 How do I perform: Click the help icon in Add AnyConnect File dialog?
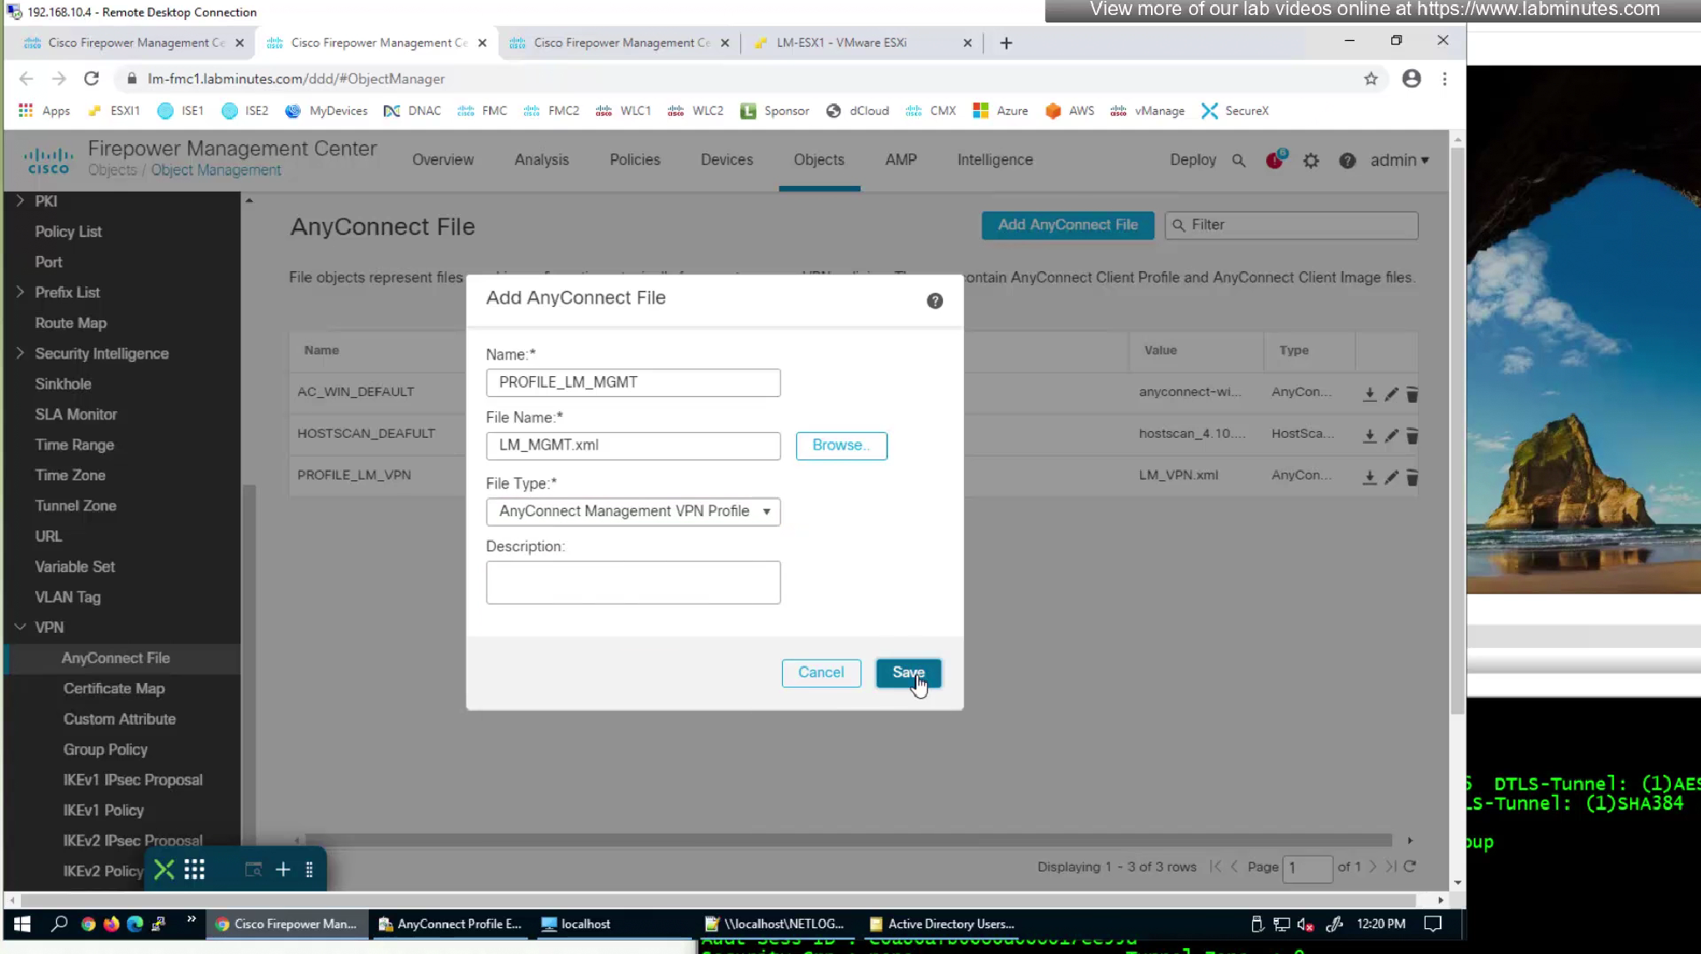pyautogui.click(x=934, y=301)
